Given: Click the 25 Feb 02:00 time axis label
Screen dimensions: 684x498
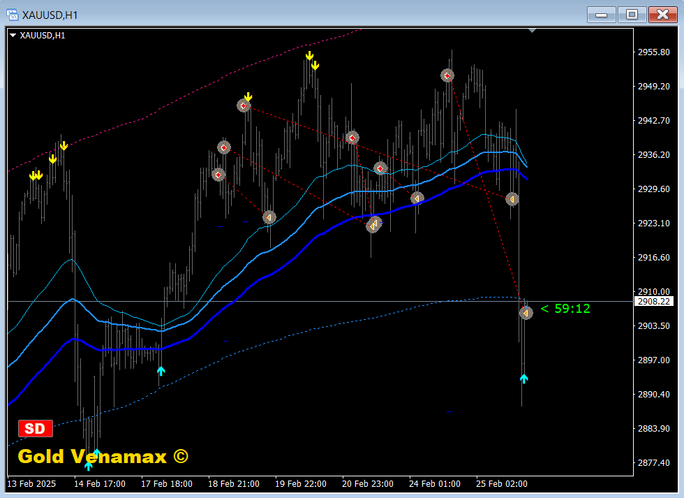Looking at the screenshot, I should (x=502, y=483).
